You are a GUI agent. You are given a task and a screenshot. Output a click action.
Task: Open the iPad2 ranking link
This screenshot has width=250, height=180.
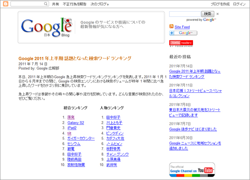coord(72,128)
